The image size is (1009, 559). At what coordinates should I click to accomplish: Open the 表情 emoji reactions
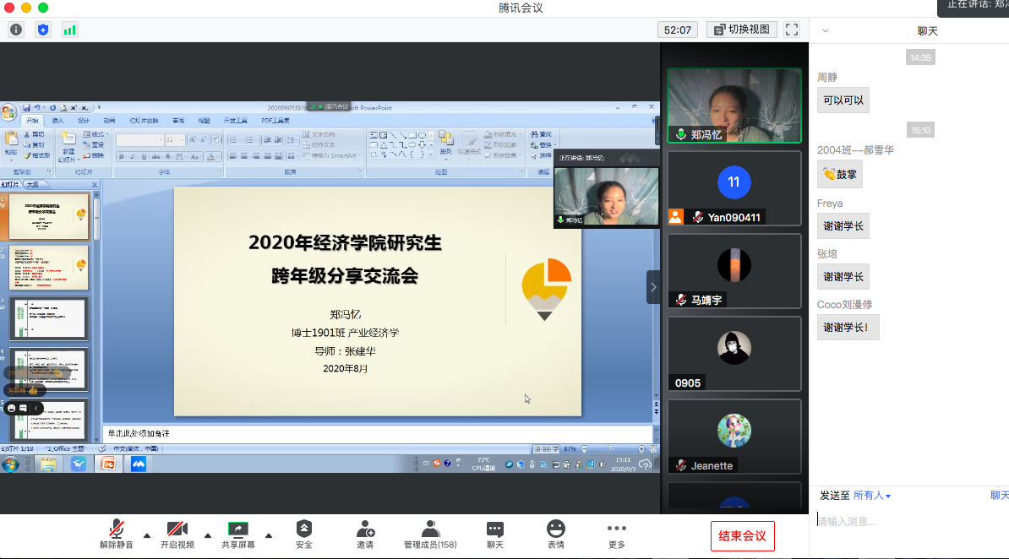[555, 535]
